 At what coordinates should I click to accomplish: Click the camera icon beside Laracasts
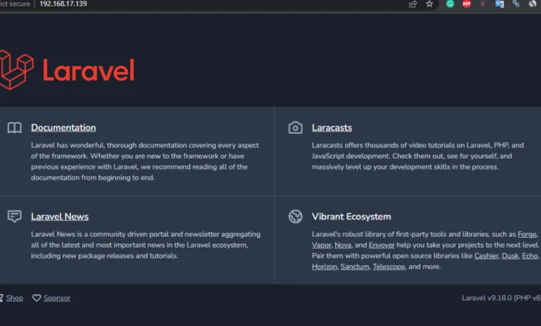pos(295,128)
